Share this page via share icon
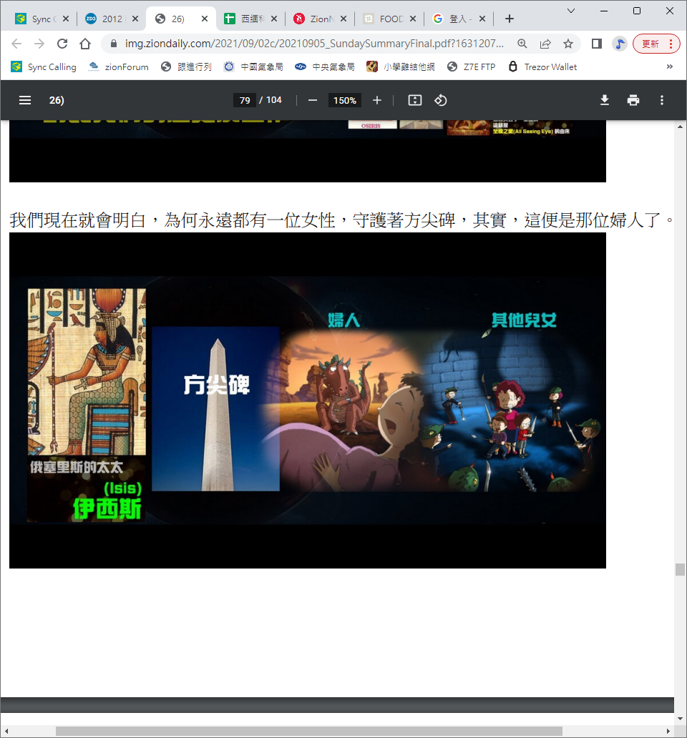Viewport: 687px width, 738px height. coord(545,44)
